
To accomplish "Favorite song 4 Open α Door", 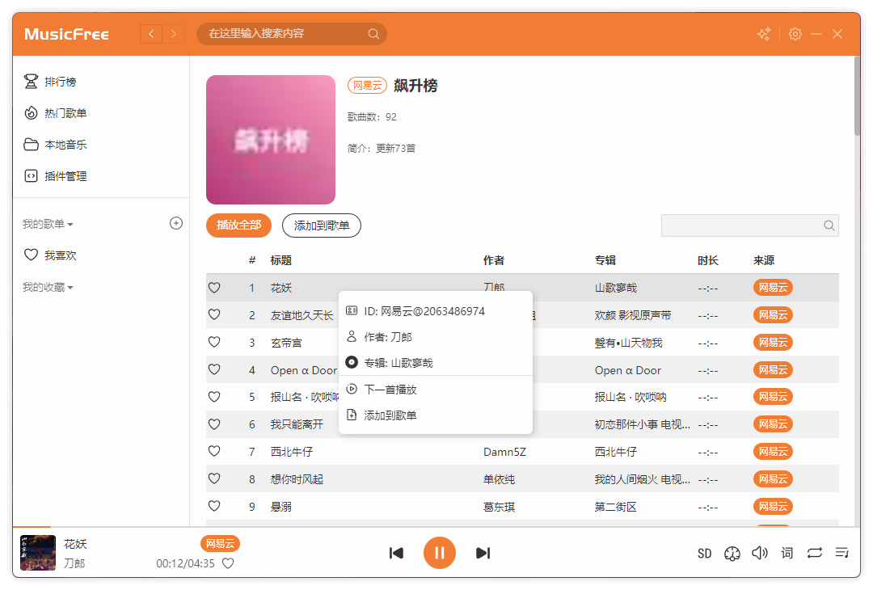I will [214, 369].
